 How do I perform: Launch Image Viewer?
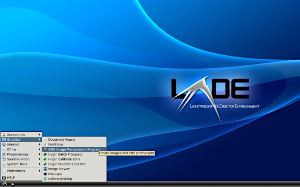click(x=74, y=169)
